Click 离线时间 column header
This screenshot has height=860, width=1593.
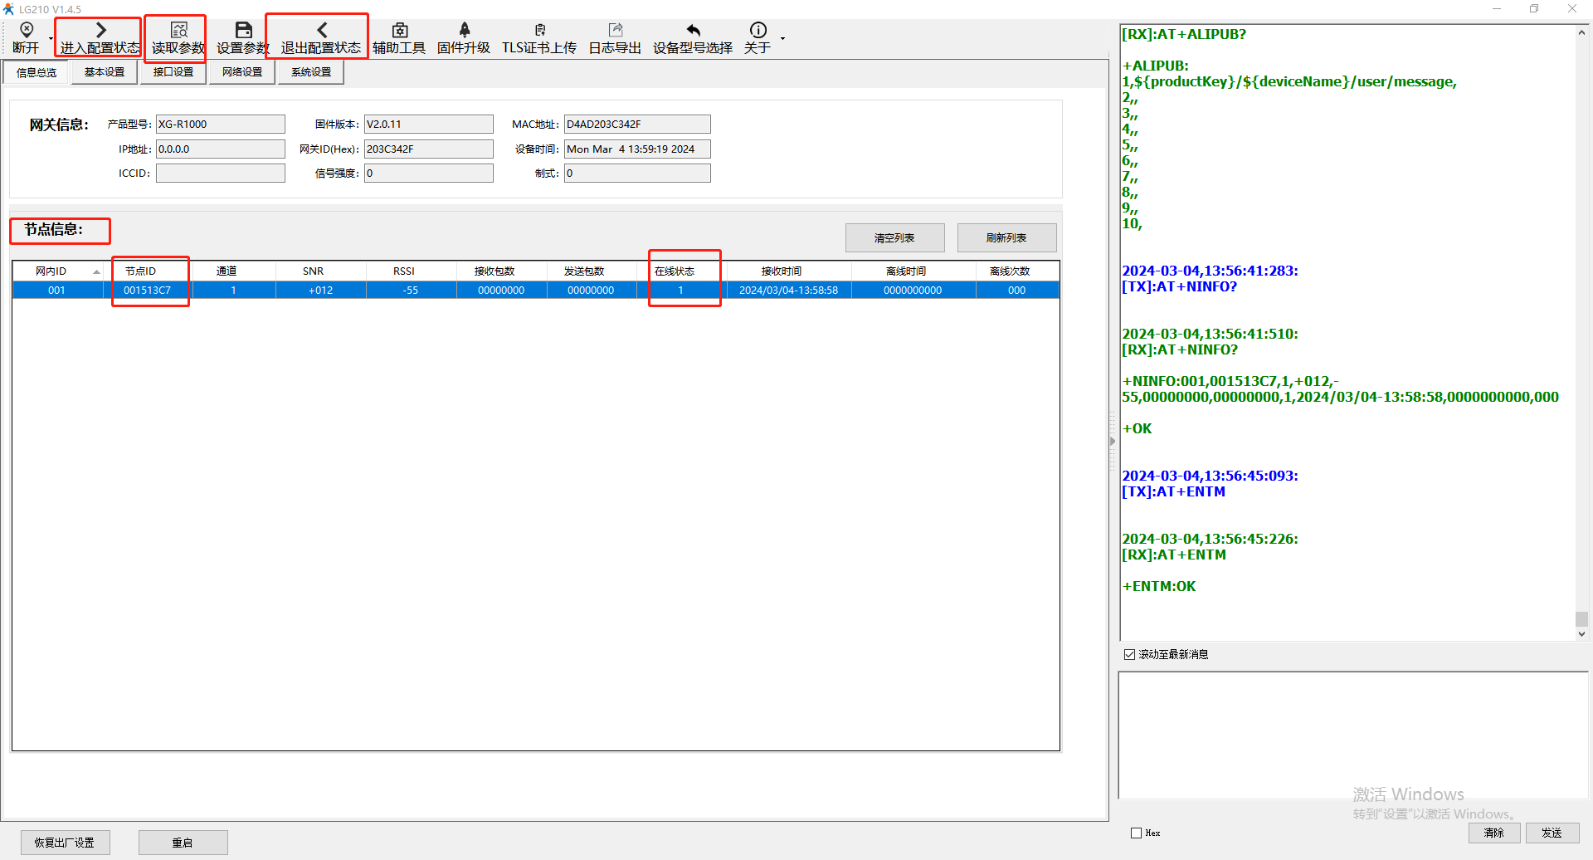click(913, 271)
